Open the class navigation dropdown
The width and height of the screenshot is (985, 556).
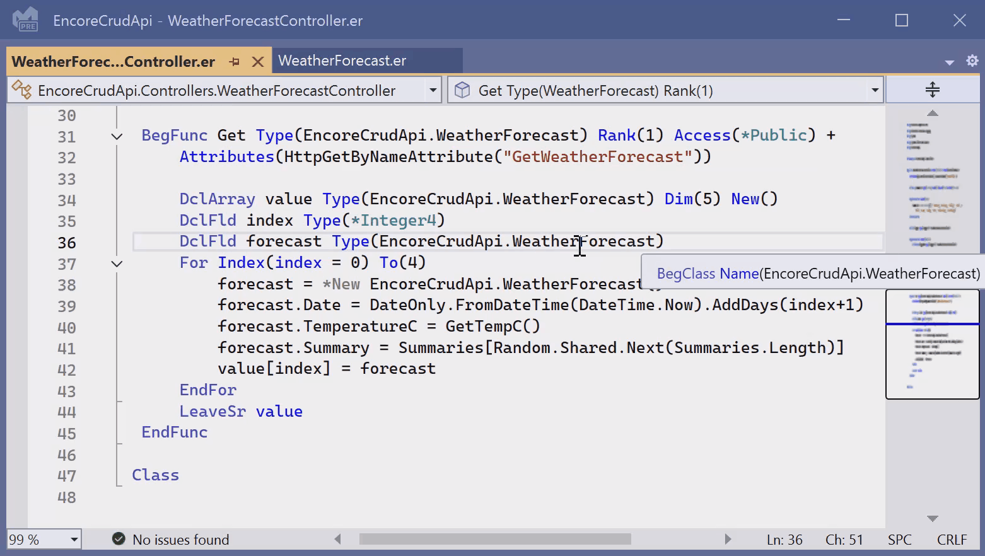[x=433, y=90]
